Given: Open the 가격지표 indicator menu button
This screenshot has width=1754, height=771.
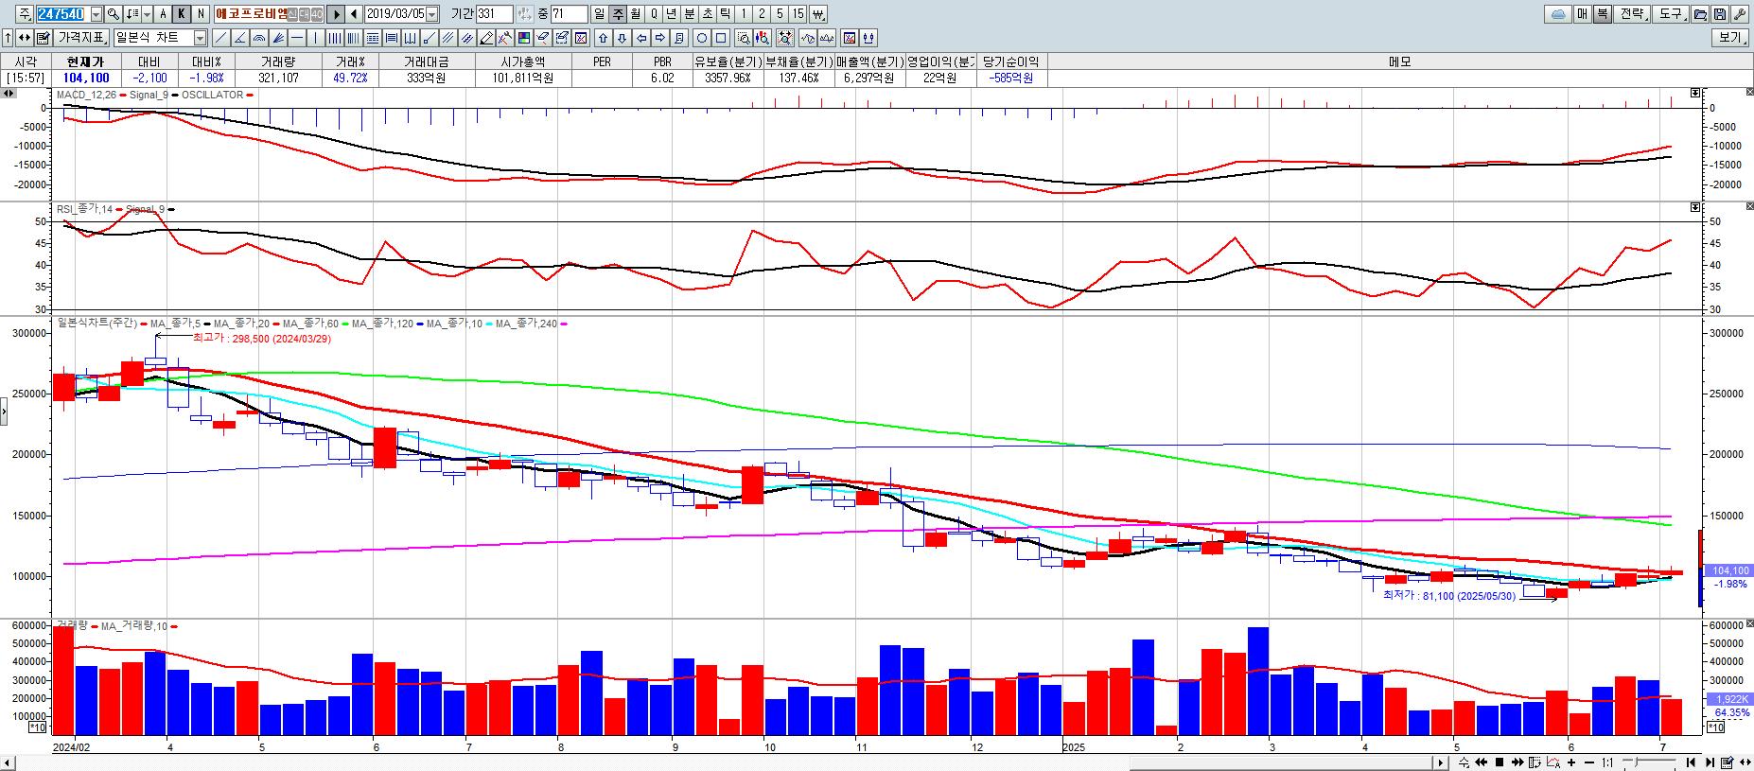Looking at the screenshot, I should pyautogui.click(x=81, y=38).
